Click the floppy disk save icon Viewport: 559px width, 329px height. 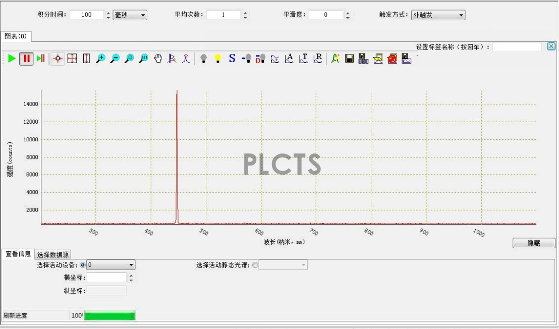point(349,59)
